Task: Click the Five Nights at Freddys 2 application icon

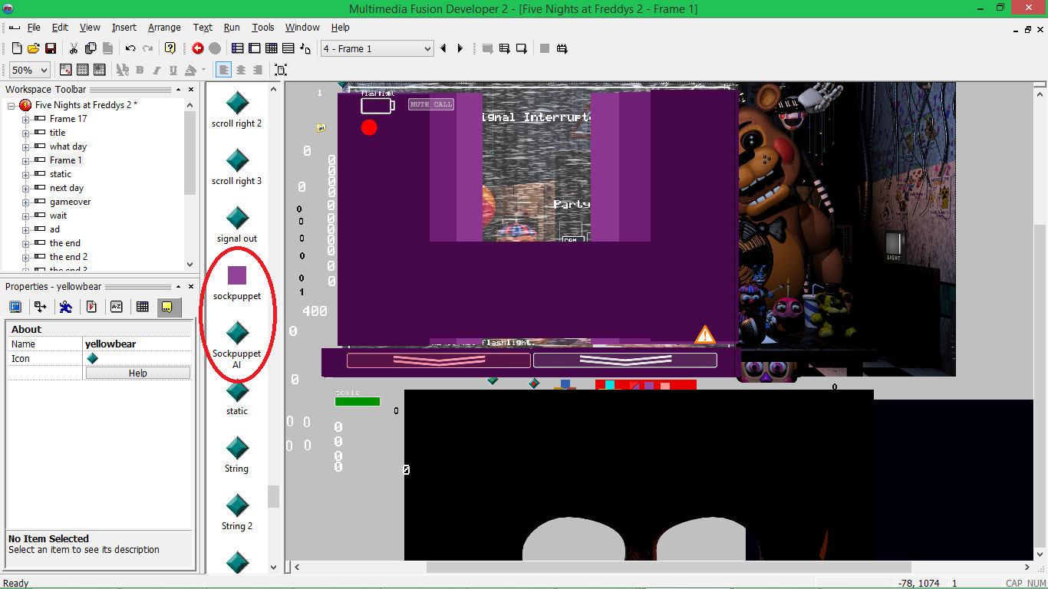Action: [x=25, y=105]
